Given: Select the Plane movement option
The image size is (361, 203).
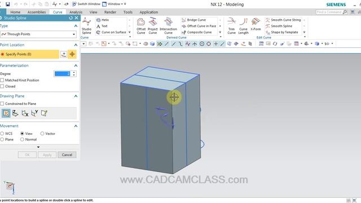Looking at the screenshot, I should pyautogui.click(x=2, y=139).
